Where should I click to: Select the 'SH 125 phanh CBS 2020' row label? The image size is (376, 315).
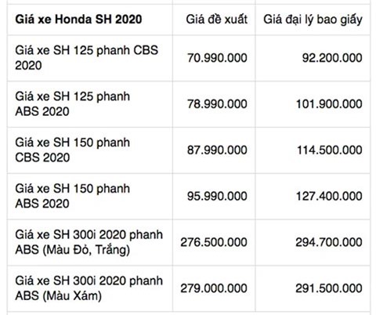click(x=86, y=58)
